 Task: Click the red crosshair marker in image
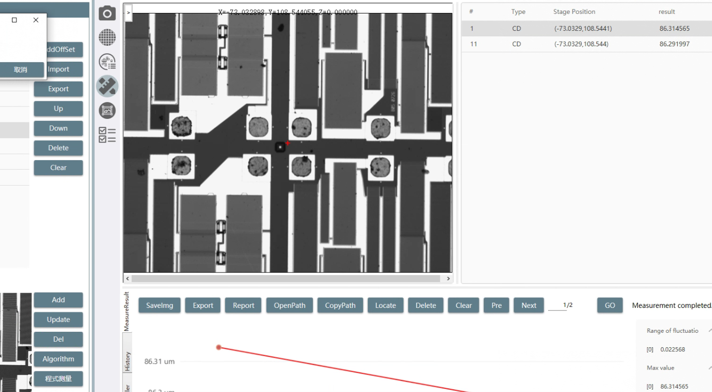287,143
